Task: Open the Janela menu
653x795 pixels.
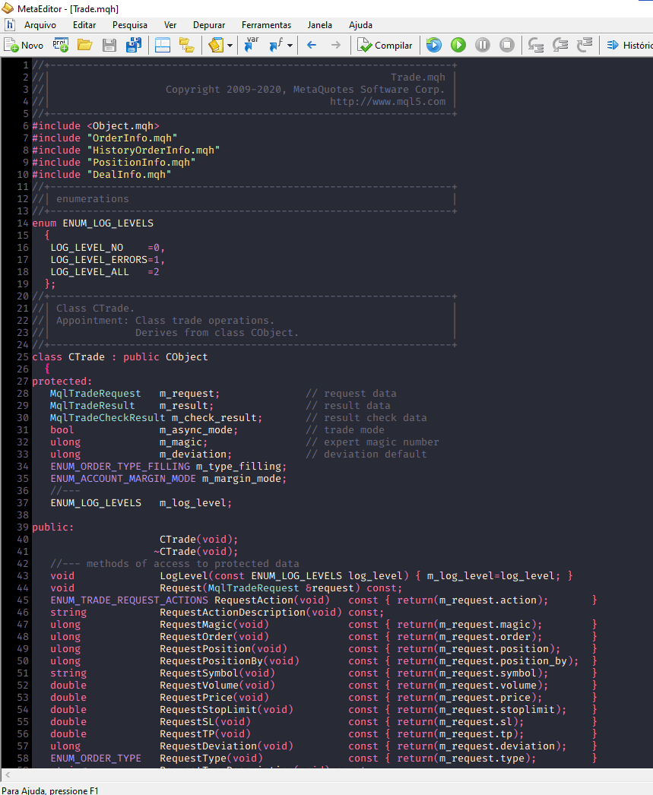Action: pyautogui.click(x=320, y=25)
